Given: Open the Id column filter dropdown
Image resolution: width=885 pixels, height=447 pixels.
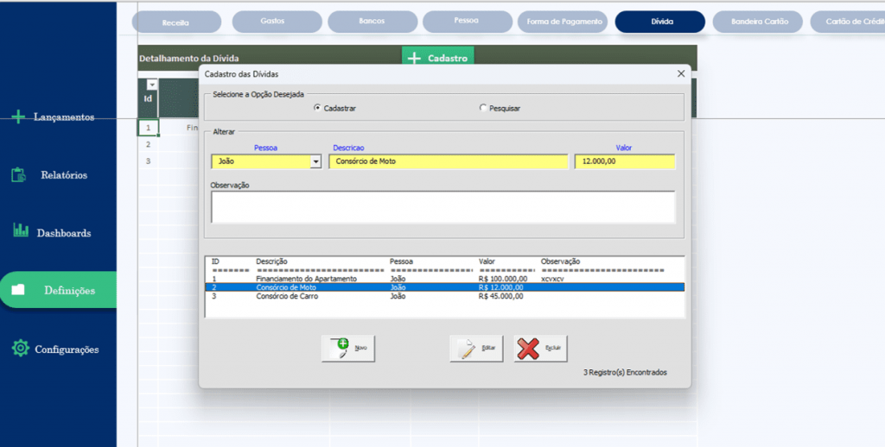Looking at the screenshot, I should [x=151, y=85].
